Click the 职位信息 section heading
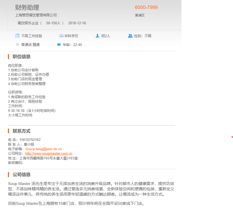 point(21,56)
